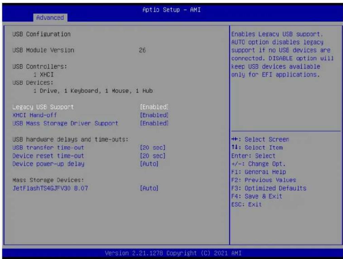This screenshot has height=259, width=343.
Task: Click the ESC: Exit hint
Action: [247, 205]
